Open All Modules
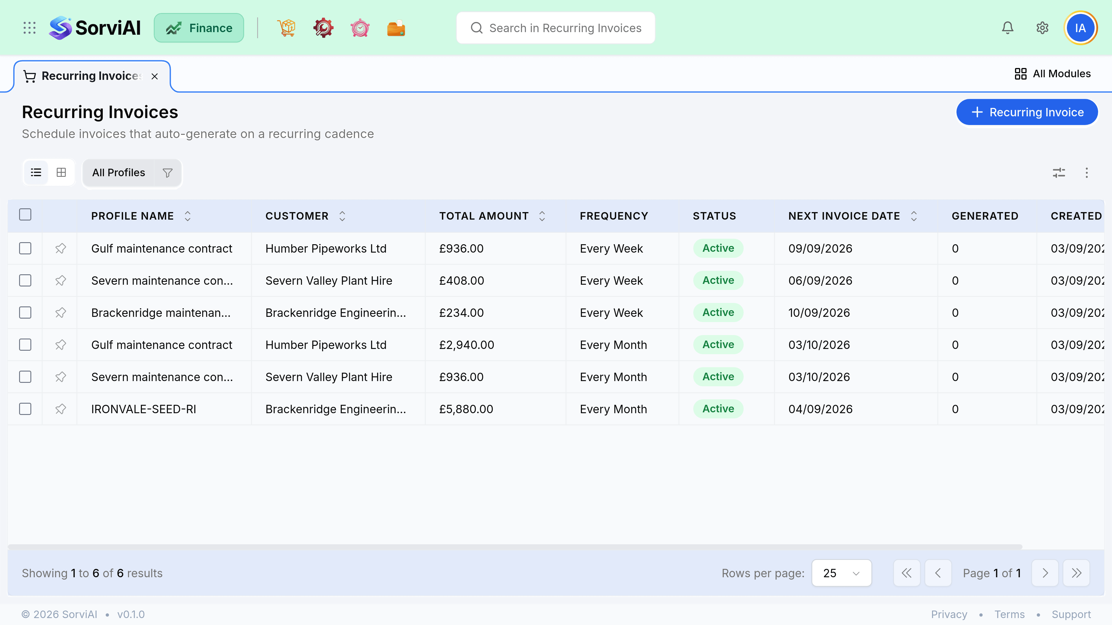This screenshot has width=1112, height=625. click(1052, 74)
